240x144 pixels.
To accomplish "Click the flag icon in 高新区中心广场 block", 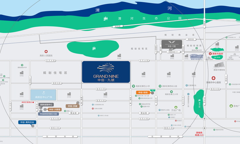I will tap(44, 93).
